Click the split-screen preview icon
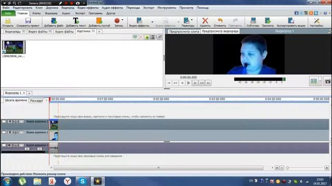Screen dimensions: 332x186 click(313, 81)
